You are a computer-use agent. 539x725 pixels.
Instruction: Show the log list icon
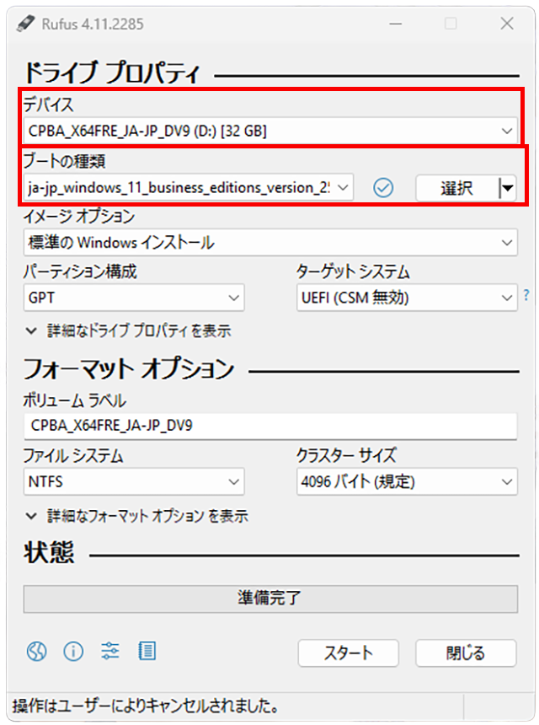147,652
